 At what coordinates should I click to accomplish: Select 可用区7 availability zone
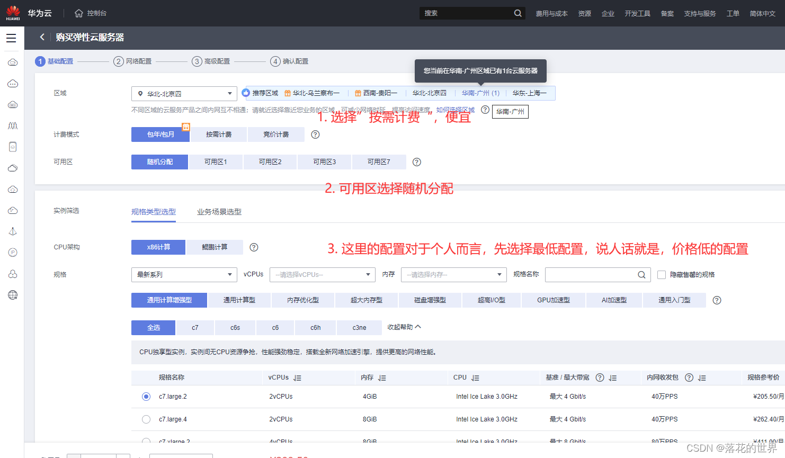379,162
